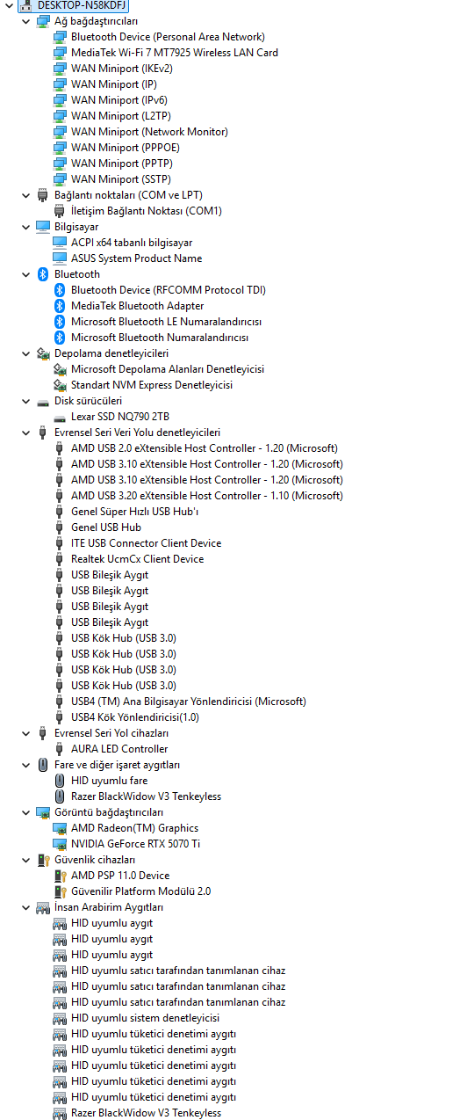This screenshot has width=467, height=1120.
Task: Click the HID uyumlu fare mouse icon
Action: tap(60, 781)
